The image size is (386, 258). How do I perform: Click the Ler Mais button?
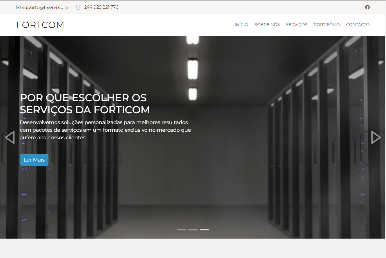click(34, 160)
